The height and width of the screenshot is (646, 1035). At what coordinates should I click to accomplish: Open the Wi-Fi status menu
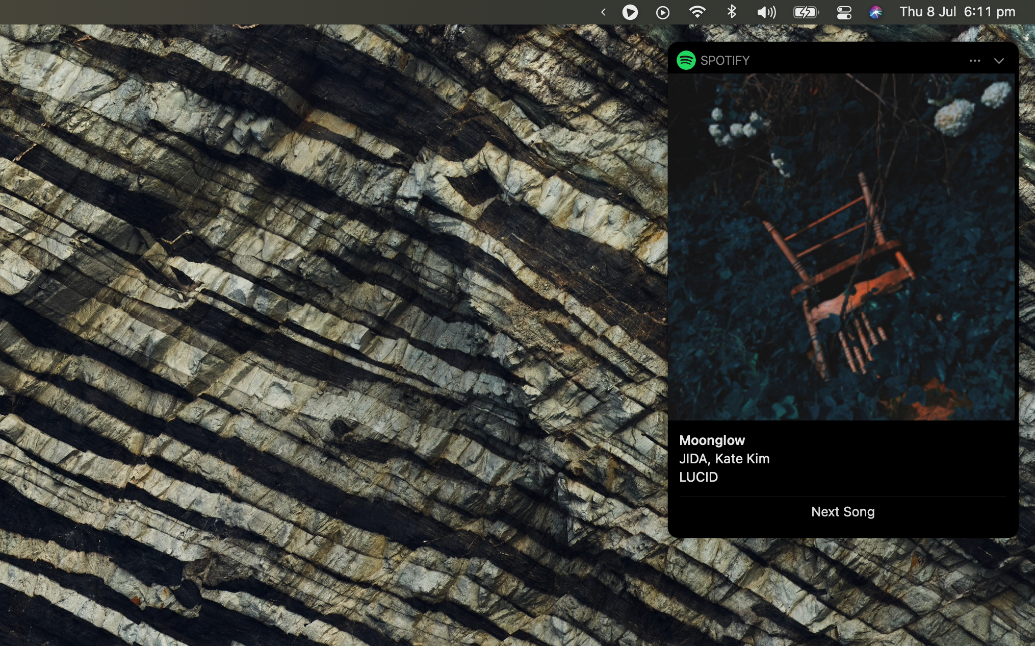pyautogui.click(x=697, y=12)
